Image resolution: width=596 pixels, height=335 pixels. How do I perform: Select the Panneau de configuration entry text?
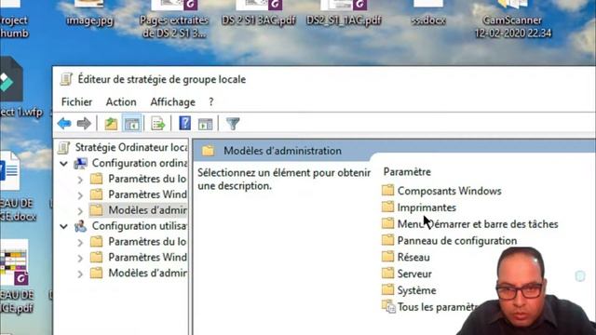point(457,240)
